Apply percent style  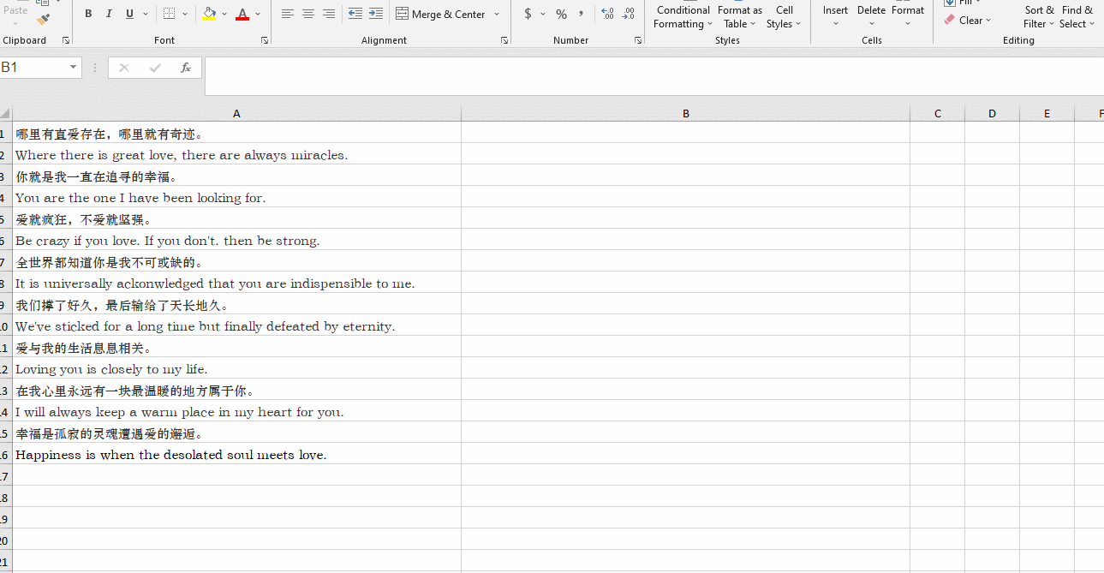pyautogui.click(x=561, y=14)
